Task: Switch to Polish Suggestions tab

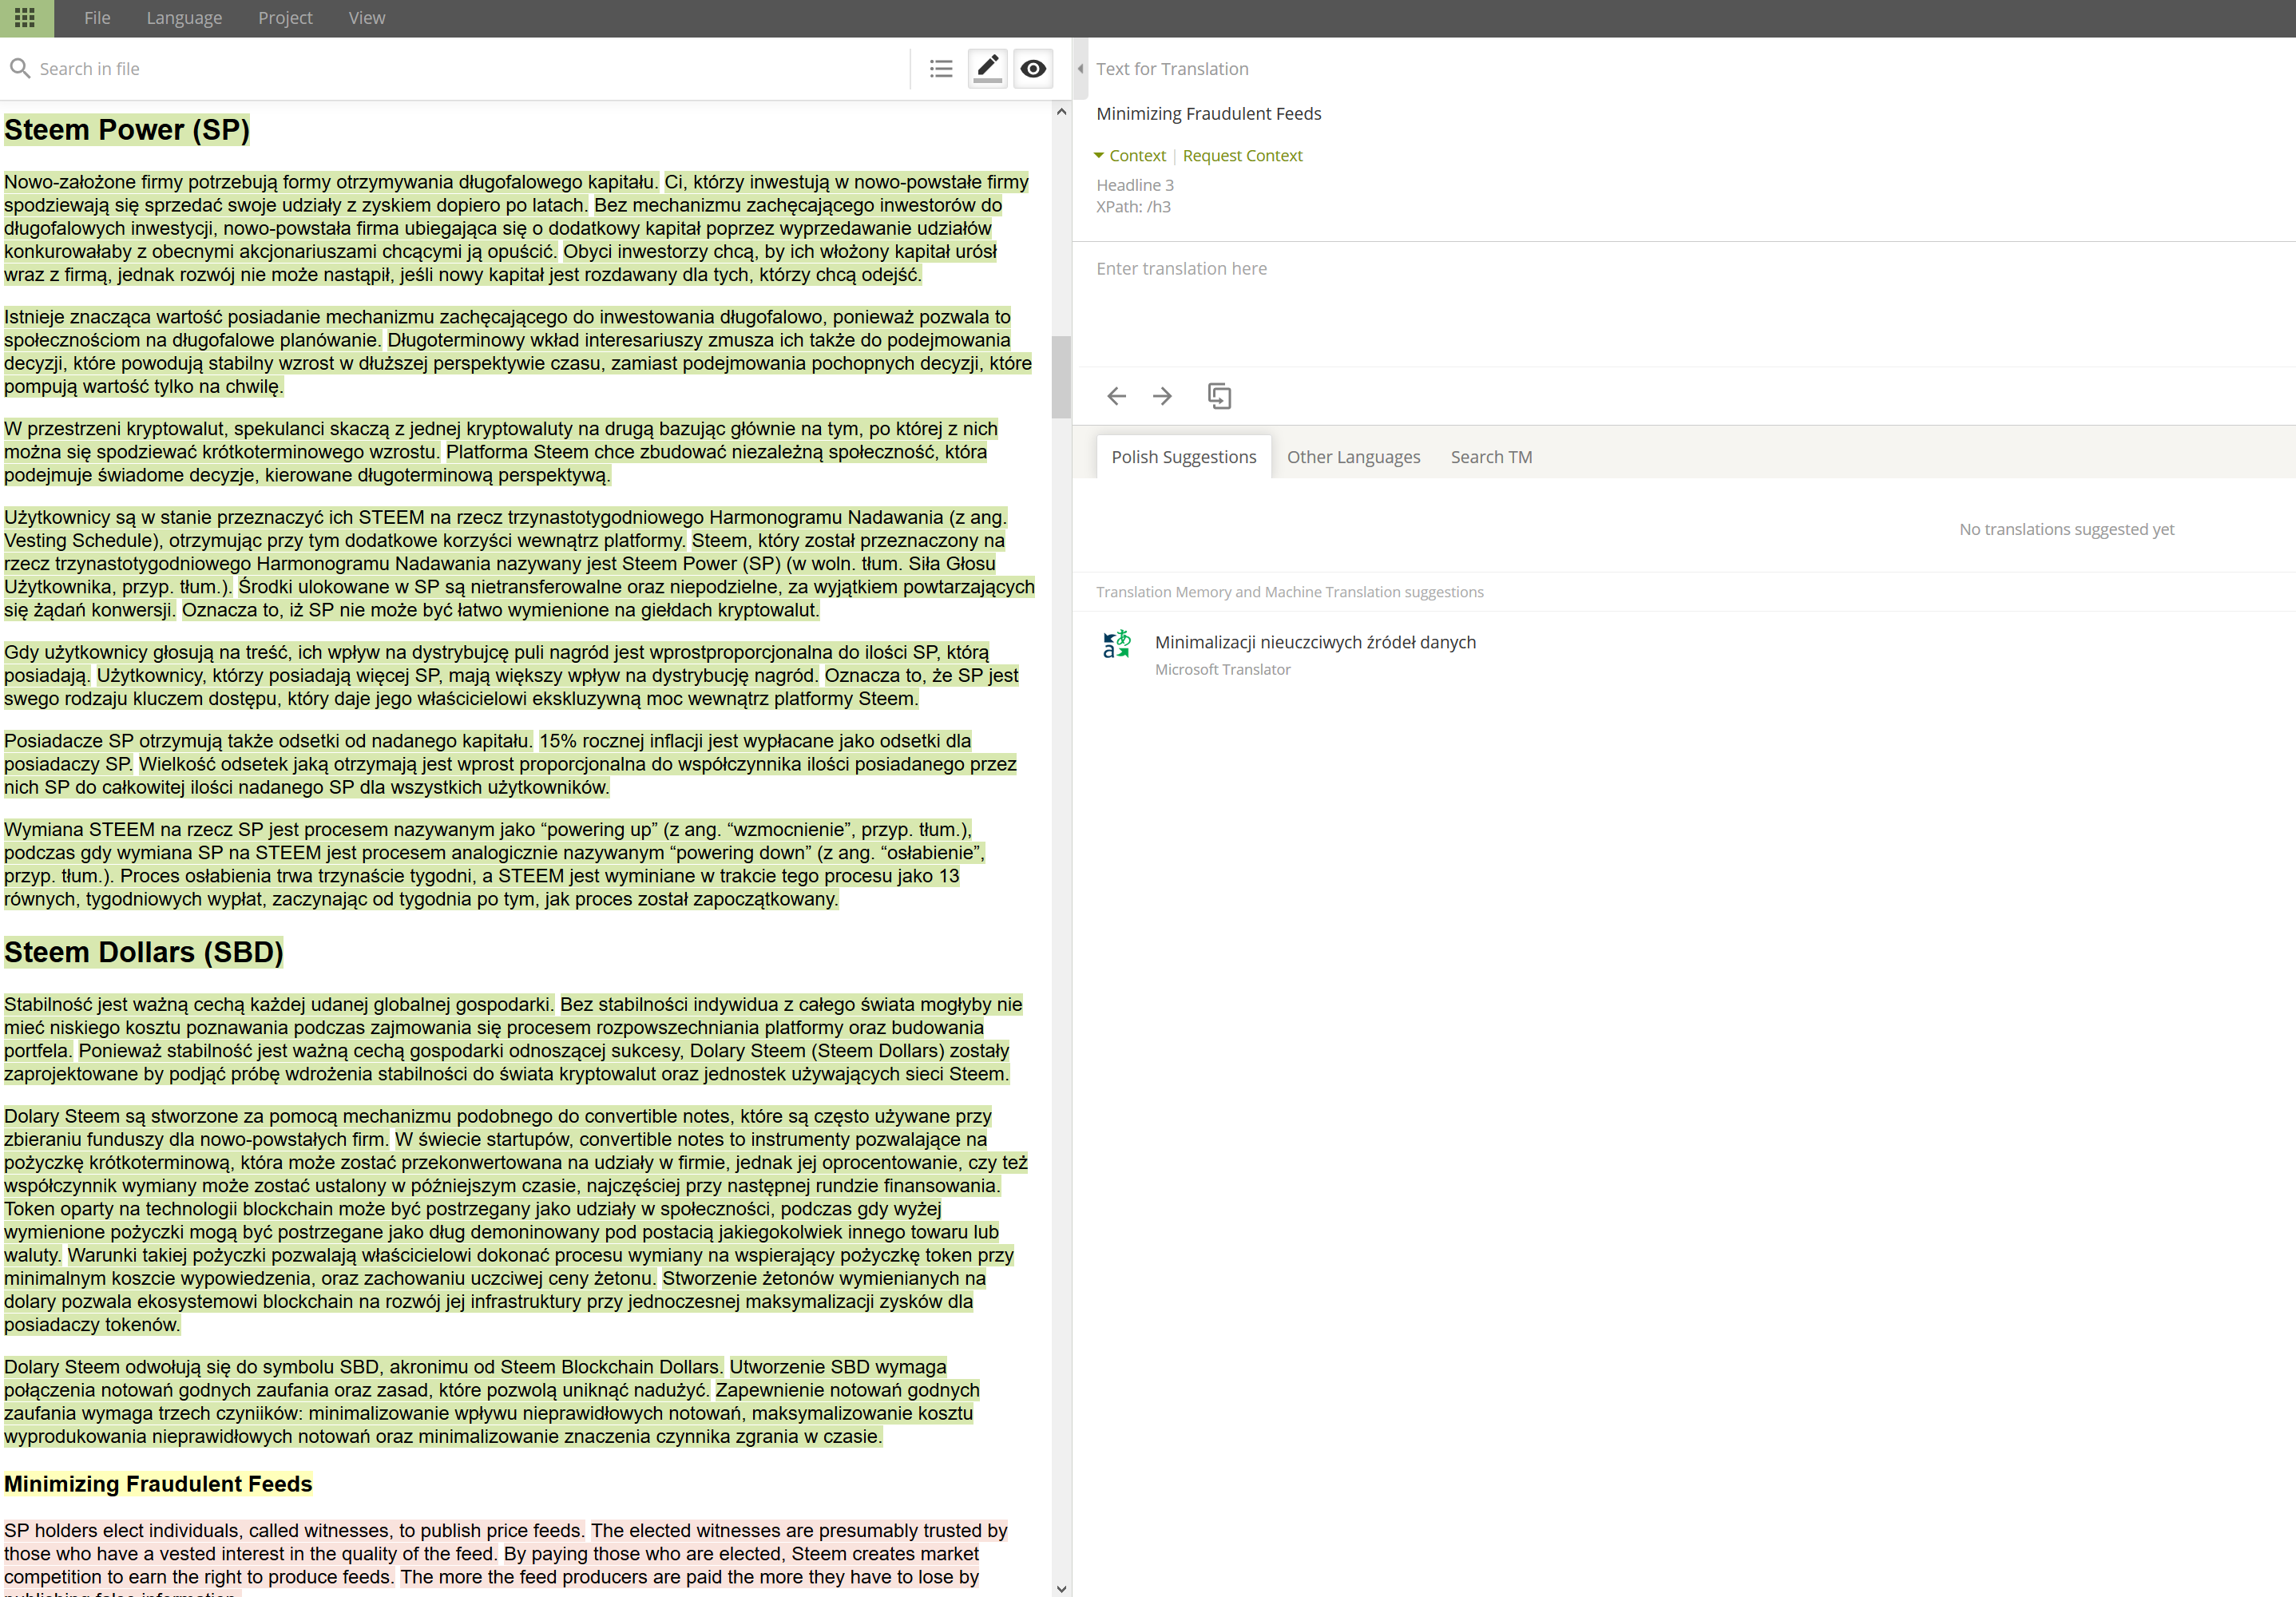Action: tap(1184, 456)
